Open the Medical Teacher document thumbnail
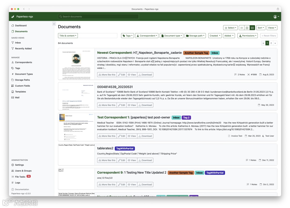Image resolution: width=290 pixels, height=208 pixels. (76, 127)
